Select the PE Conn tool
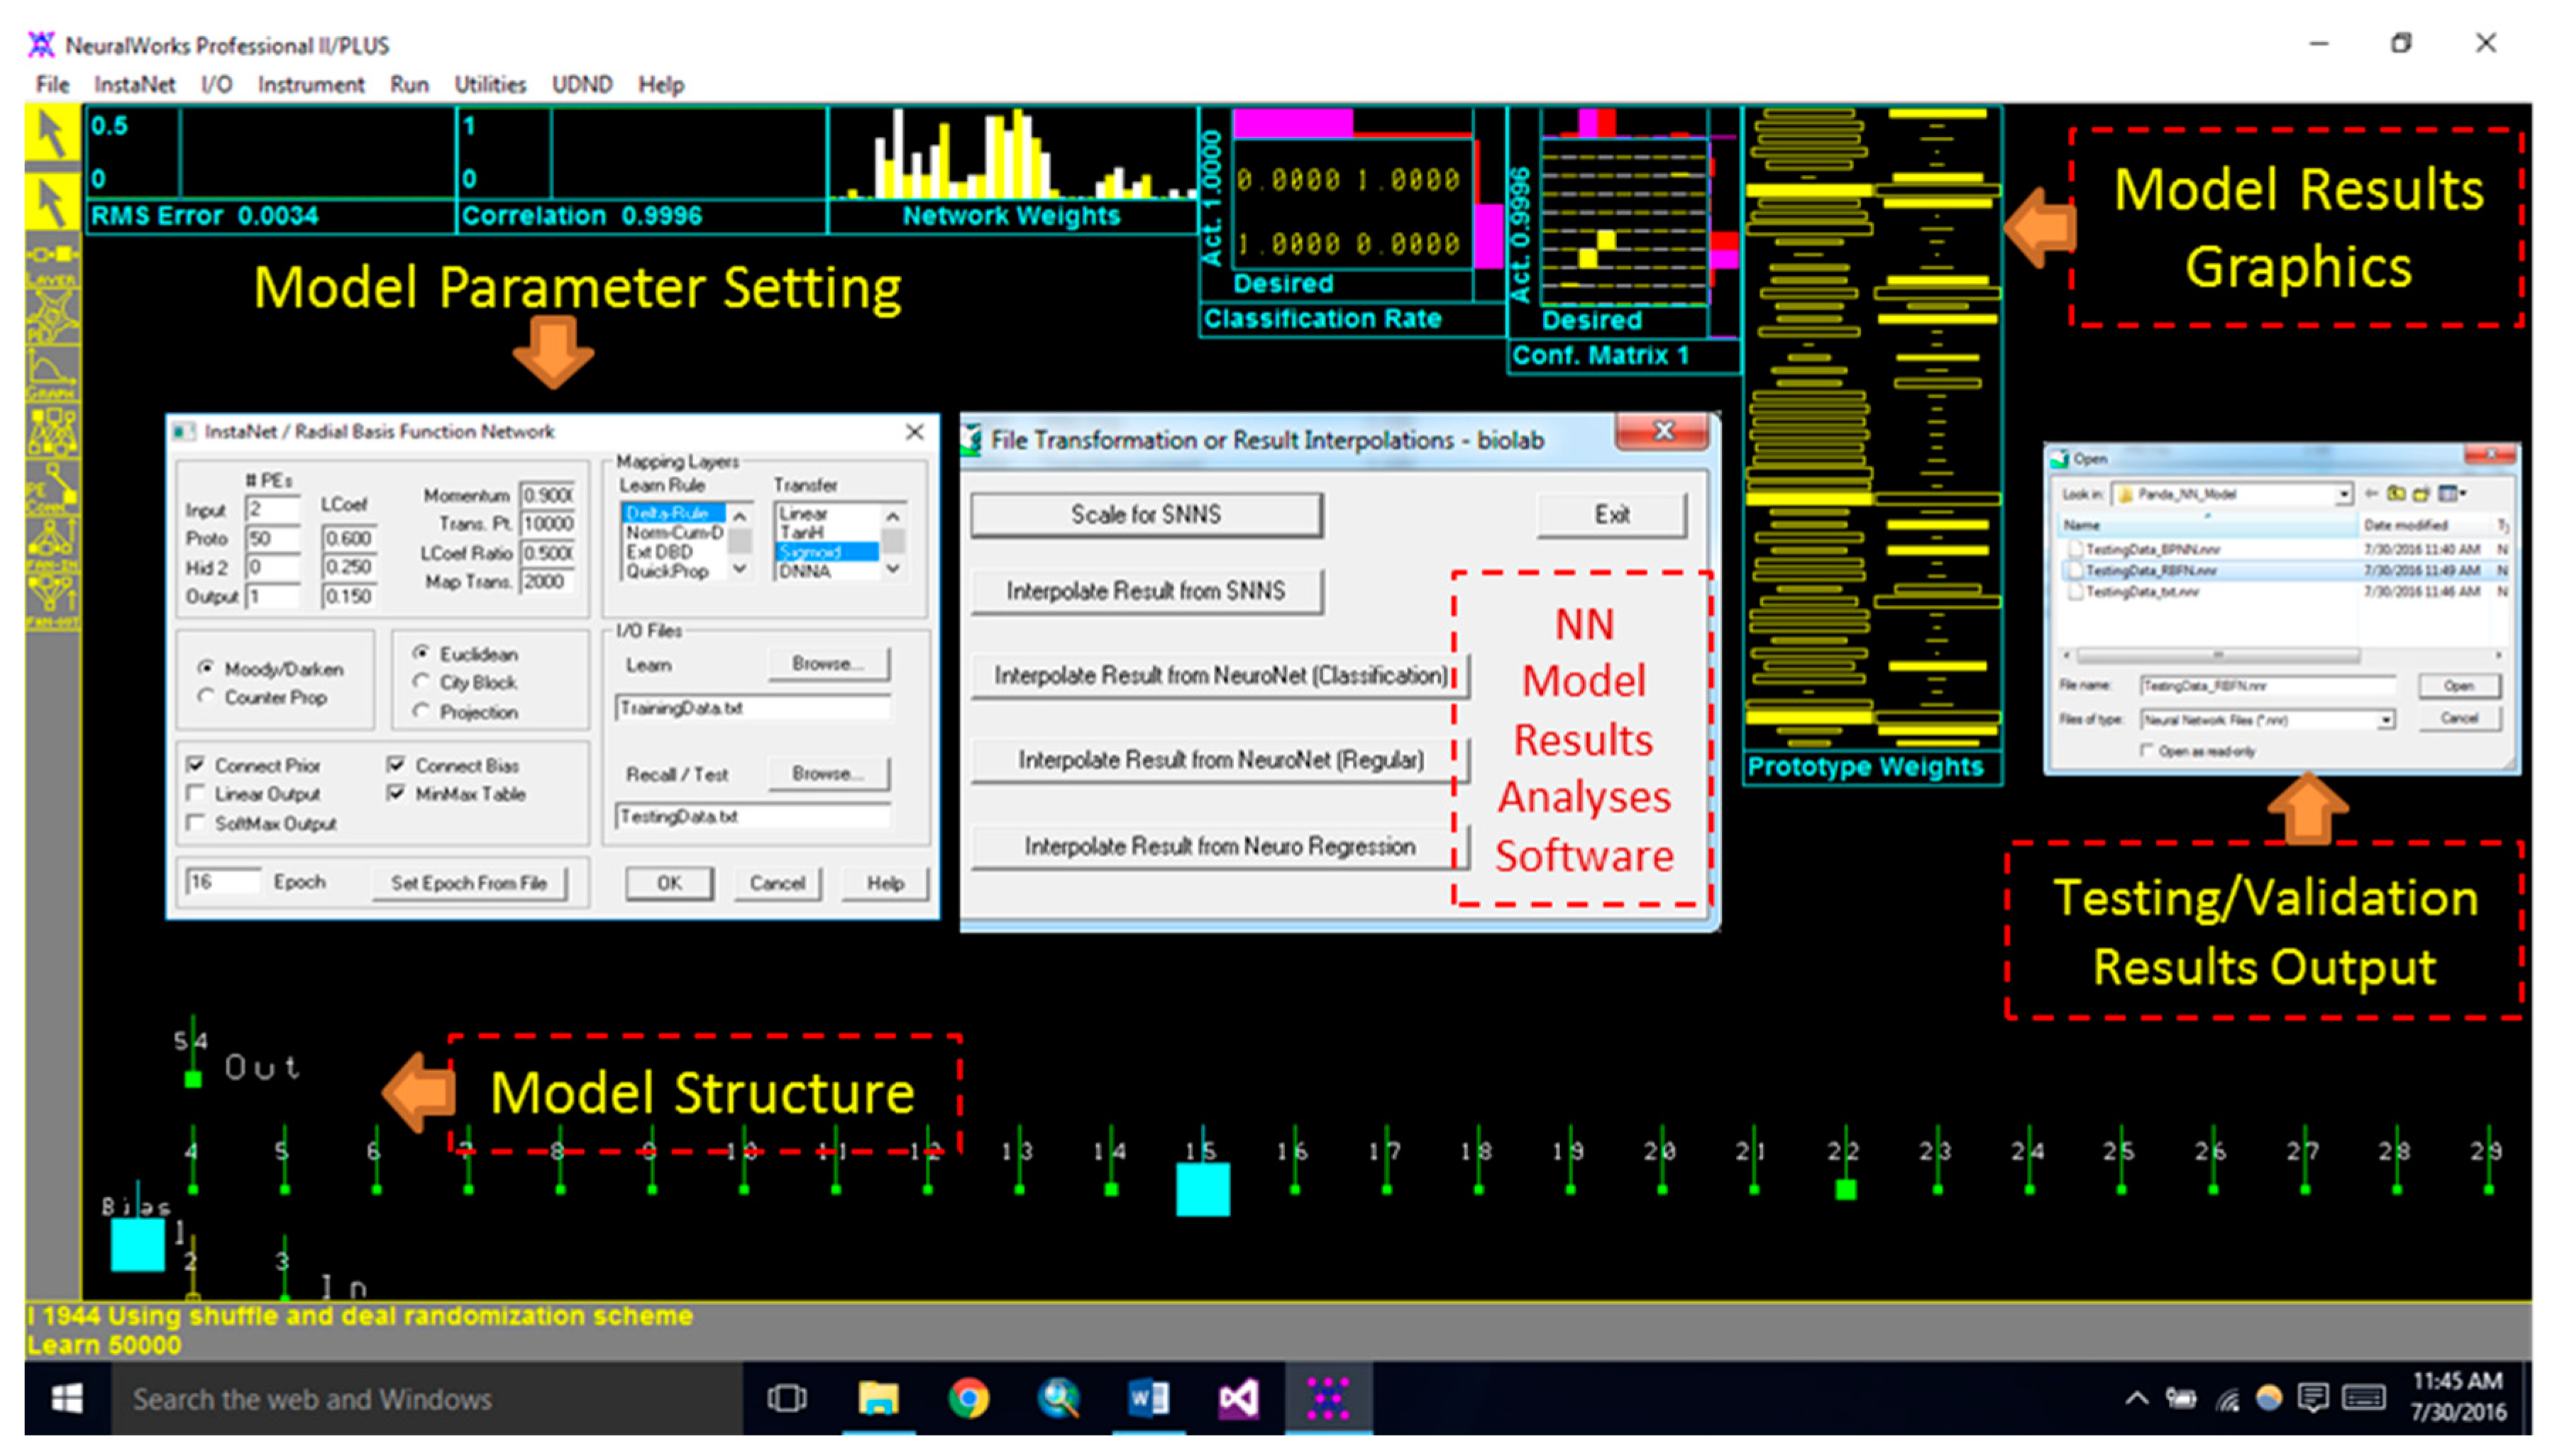Screen dimensions: 2552x1456 click(52, 489)
